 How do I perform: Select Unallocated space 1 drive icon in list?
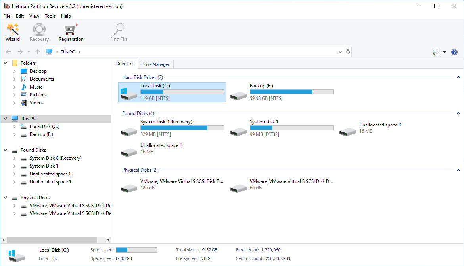point(129,152)
